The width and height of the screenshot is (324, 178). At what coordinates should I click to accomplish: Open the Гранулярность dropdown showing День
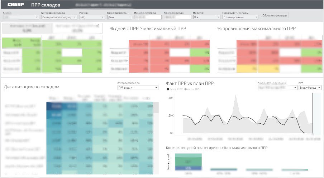click(x=119, y=17)
